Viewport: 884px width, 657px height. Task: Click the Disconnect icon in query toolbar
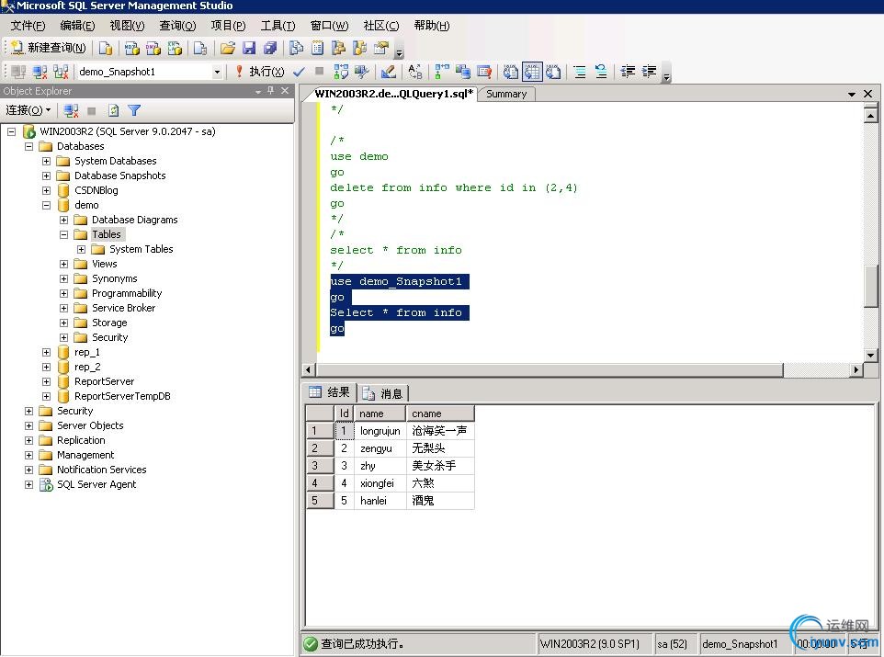[x=40, y=72]
